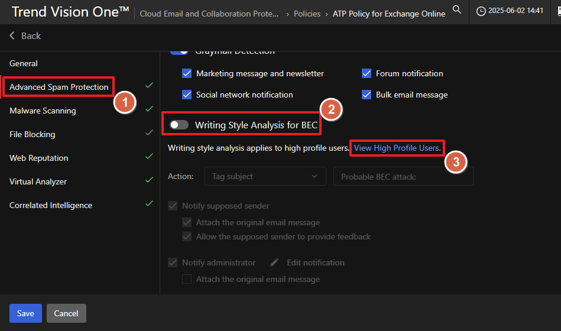The height and width of the screenshot is (331, 561).
Task: Select General in the left sidebar
Action: coord(24,63)
